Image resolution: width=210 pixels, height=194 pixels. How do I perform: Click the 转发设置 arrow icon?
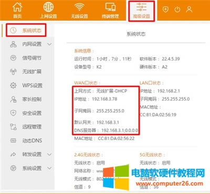(x=13, y=154)
